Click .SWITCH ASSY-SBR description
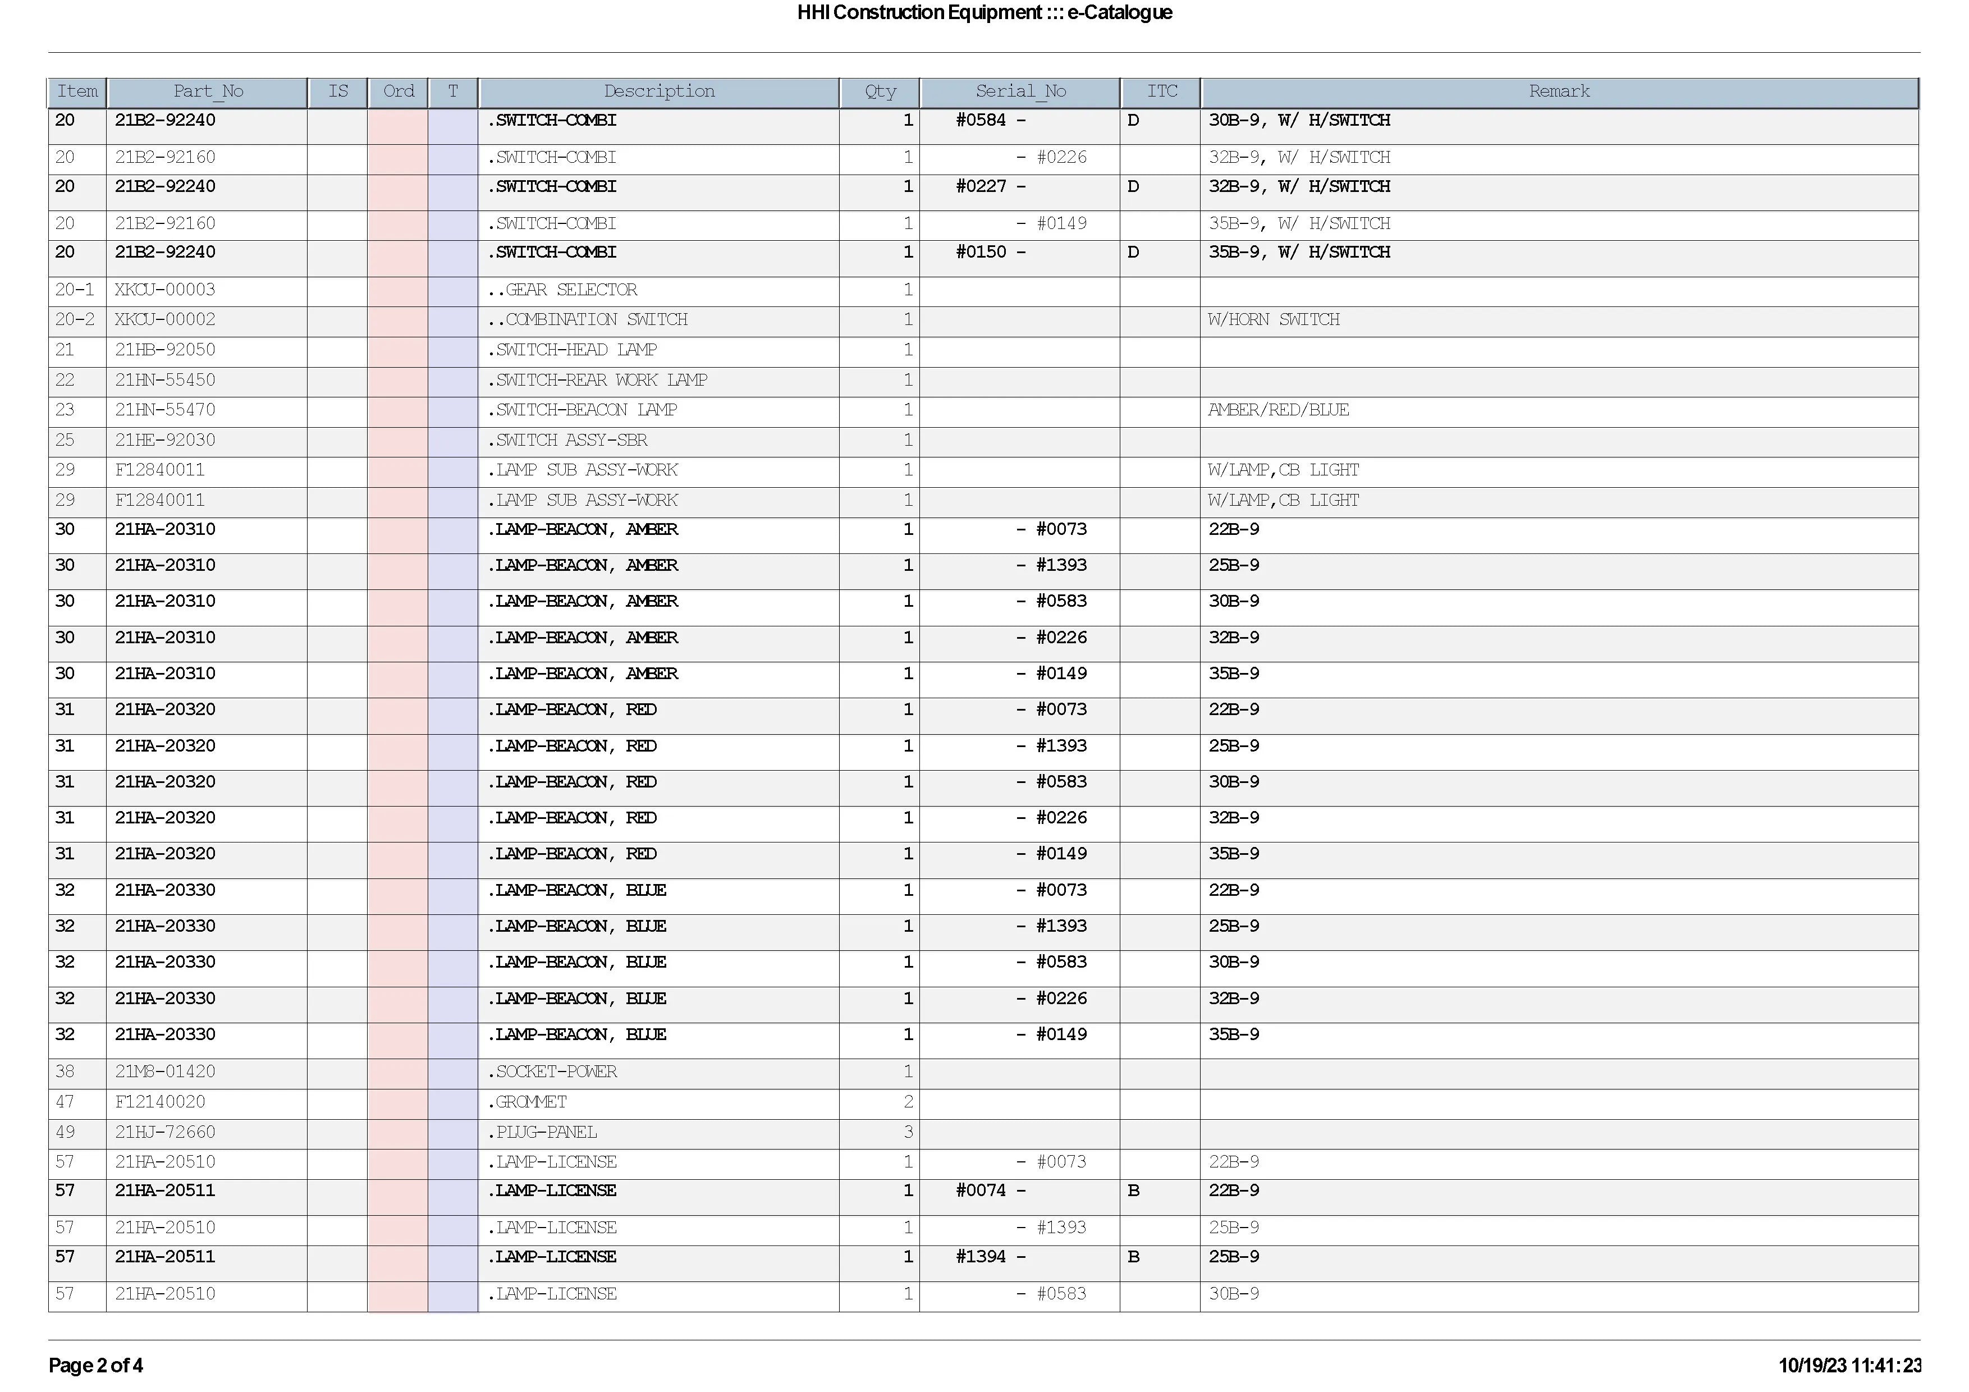Screen dimensions: 1969x1392 [567, 440]
